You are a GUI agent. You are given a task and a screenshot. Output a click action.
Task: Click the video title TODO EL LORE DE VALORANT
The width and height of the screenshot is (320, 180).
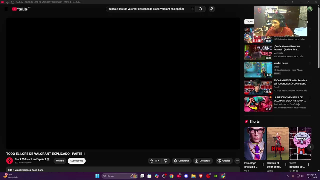[45, 154]
